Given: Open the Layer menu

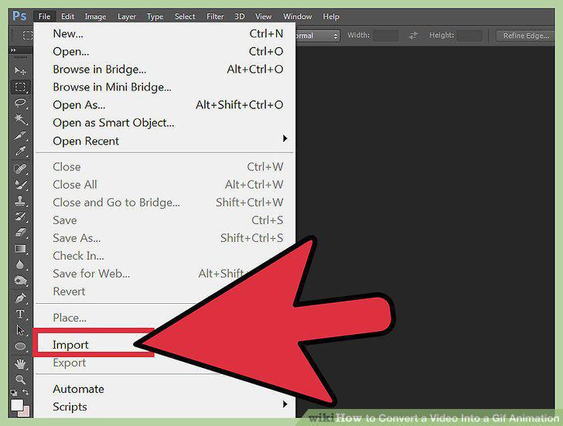Looking at the screenshot, I should (x=127, y=16).
